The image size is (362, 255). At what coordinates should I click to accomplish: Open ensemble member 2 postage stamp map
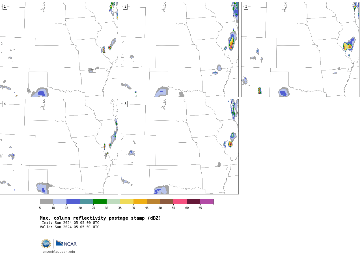pyautogui.click(x=180, y=50)
